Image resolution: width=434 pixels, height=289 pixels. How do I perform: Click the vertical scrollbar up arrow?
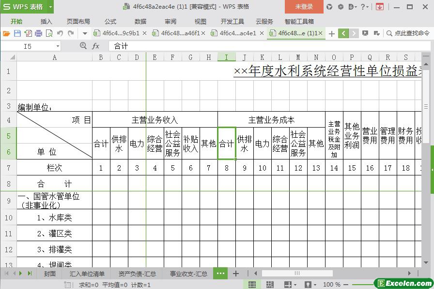(x=426, y=64)
